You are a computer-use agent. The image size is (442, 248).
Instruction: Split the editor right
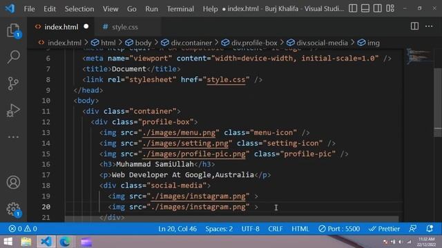pos(414,26)
